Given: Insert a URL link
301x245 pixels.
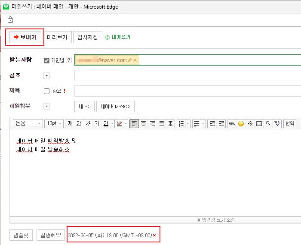Looking at the screenshot, I should click(232, 123).
